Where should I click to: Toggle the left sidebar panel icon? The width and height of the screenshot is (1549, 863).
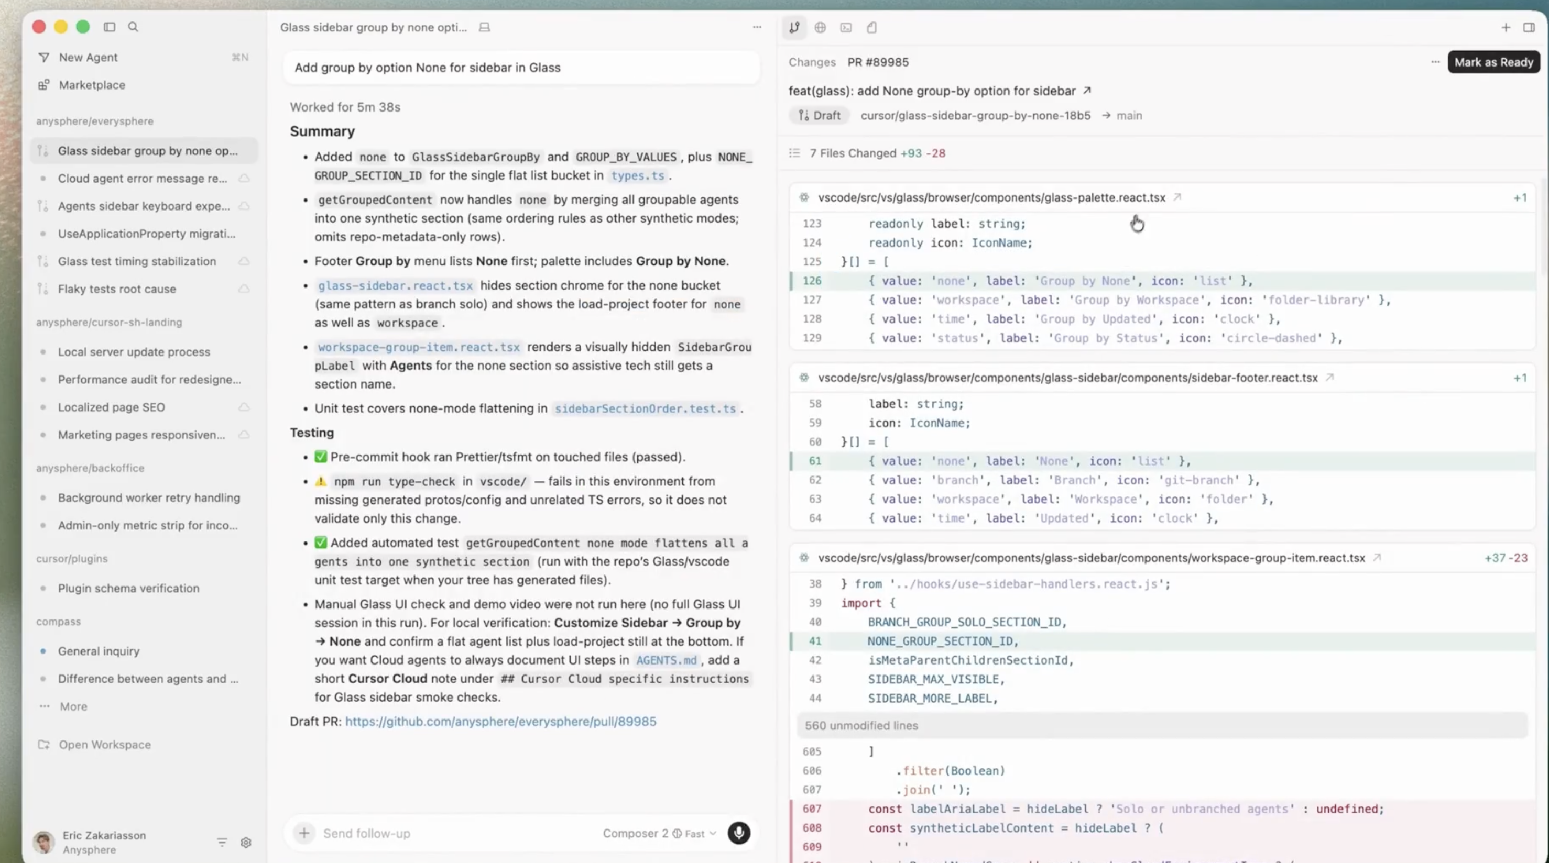coord(110,27)
